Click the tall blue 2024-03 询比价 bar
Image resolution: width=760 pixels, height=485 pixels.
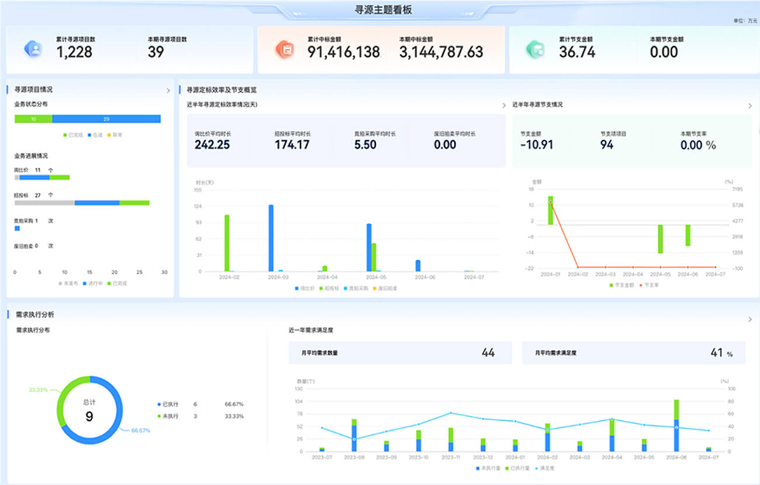click(271, 238)
